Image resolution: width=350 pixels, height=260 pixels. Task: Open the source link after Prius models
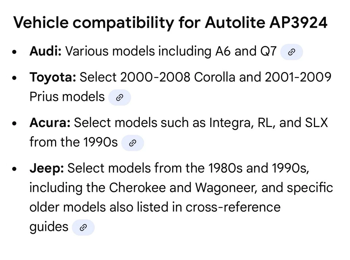pyautogui.click(x=119, y=98)
